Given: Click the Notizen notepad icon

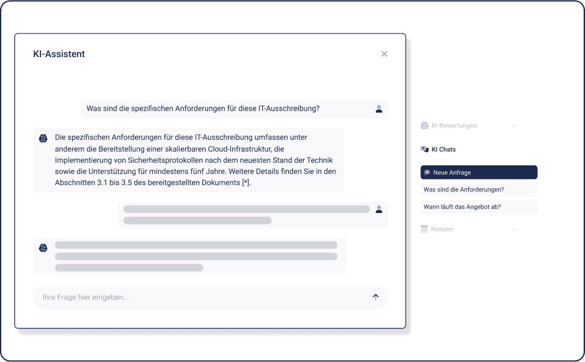Looking at the screenshot, I should coord(424,229).
